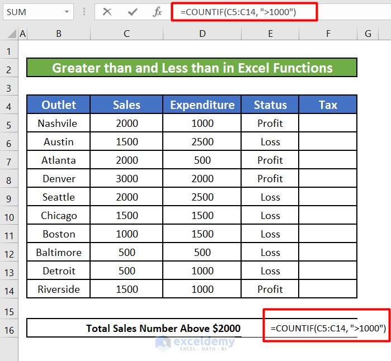Image resolution: width=391 pixels, height=361 pixels.
Task: Select the Denver outlet cell
Action: tap(59, 178)
